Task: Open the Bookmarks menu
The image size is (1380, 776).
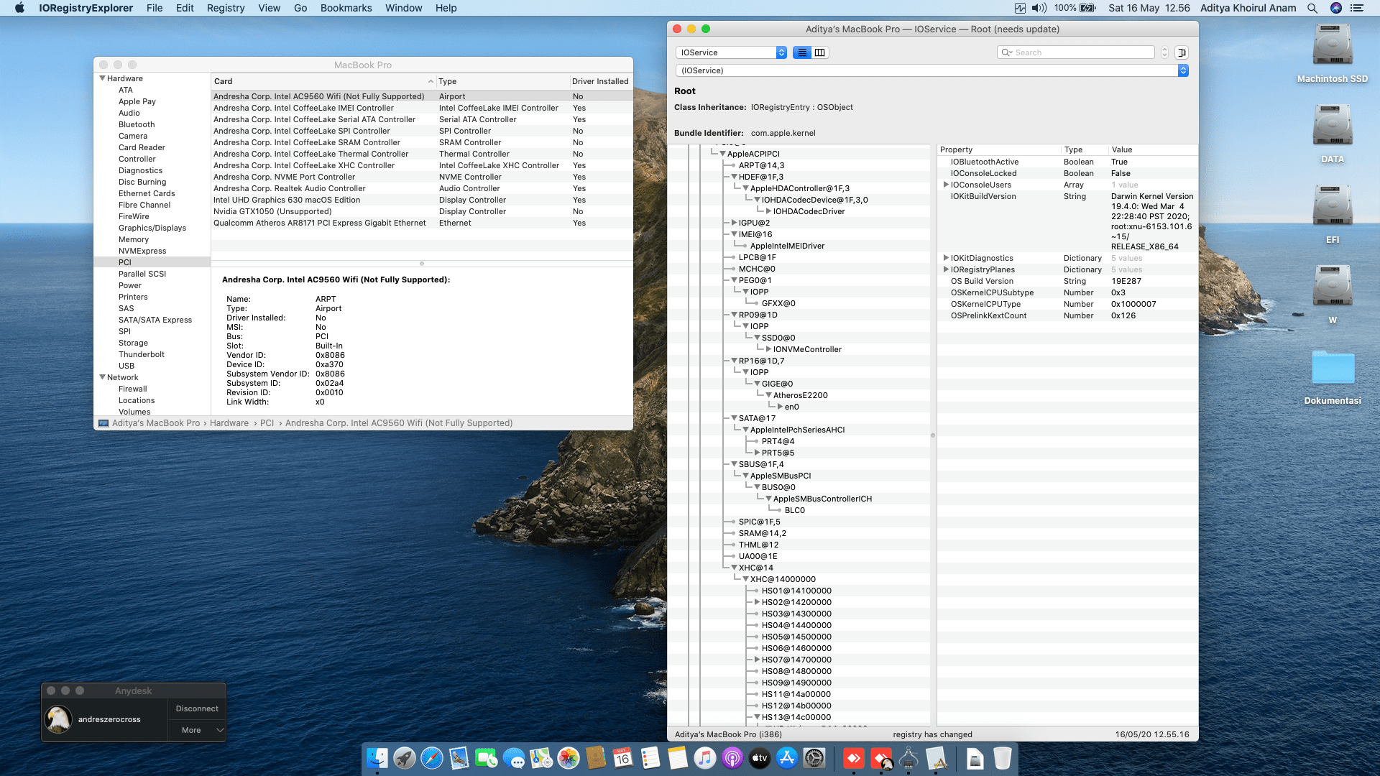Action: [x=346, y=8]
